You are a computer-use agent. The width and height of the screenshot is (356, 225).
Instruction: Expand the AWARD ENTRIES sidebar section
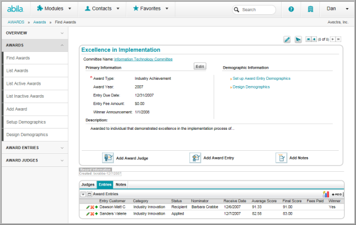click(x=35, y=148)
